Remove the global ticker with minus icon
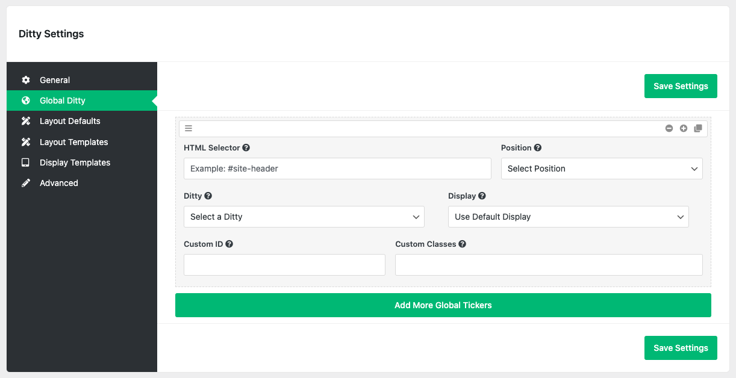Image resolution: width=736 pixels, height=378 pixels. (669, 128)
